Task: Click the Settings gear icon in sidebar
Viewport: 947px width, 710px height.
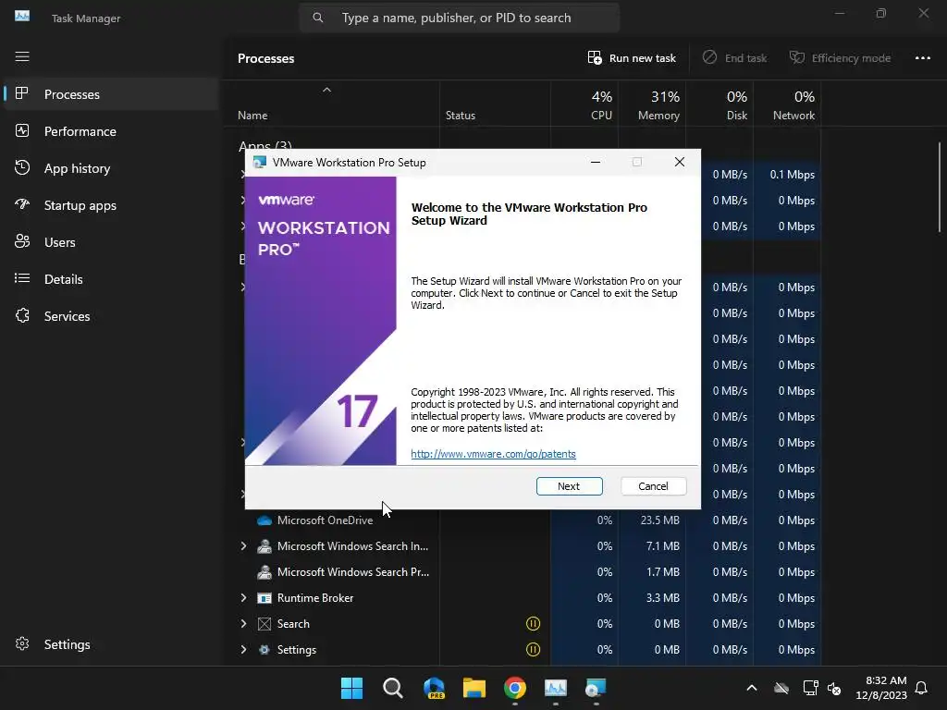Action: [22, 643]
